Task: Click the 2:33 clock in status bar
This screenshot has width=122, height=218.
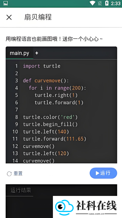Action: 116,3
